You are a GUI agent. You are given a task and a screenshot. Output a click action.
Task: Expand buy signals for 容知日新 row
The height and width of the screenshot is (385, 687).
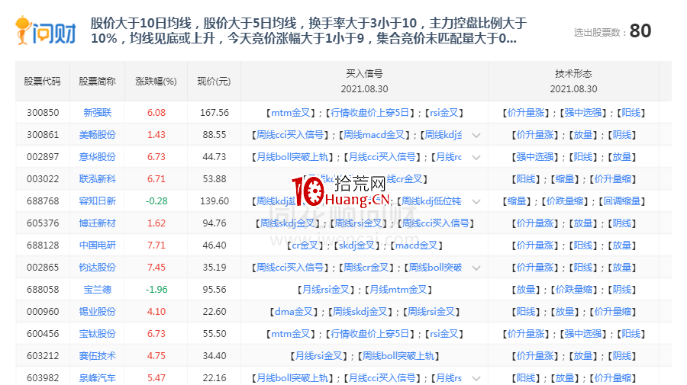476,201
